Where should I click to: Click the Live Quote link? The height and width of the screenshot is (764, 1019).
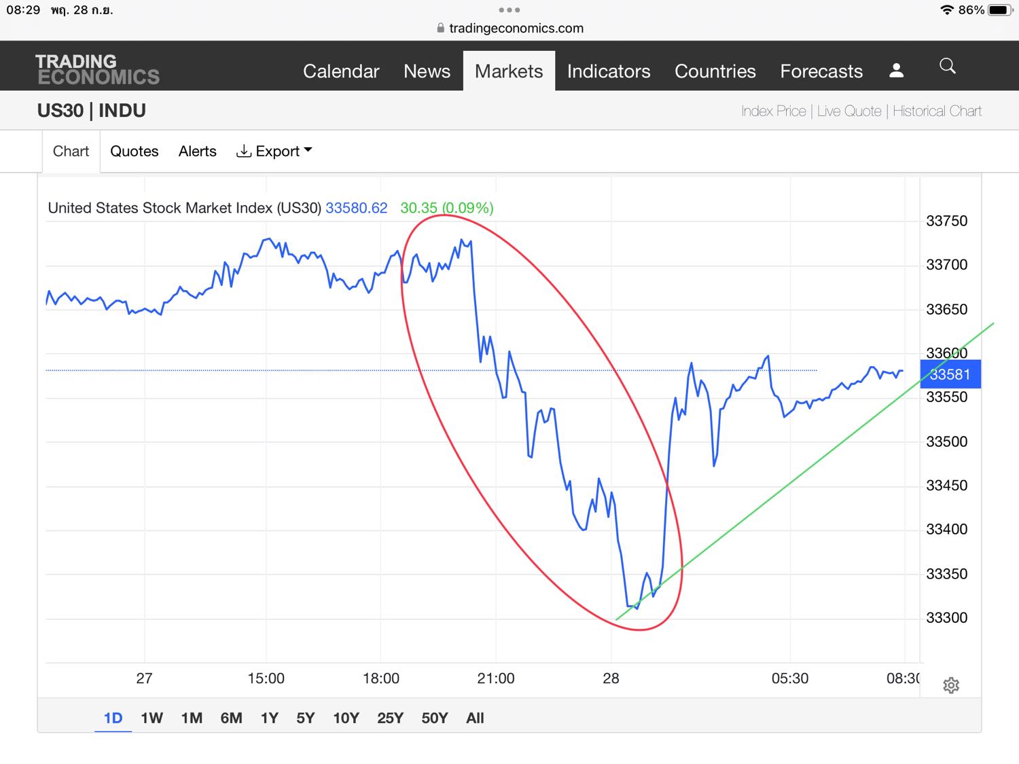tap(849, 111)
